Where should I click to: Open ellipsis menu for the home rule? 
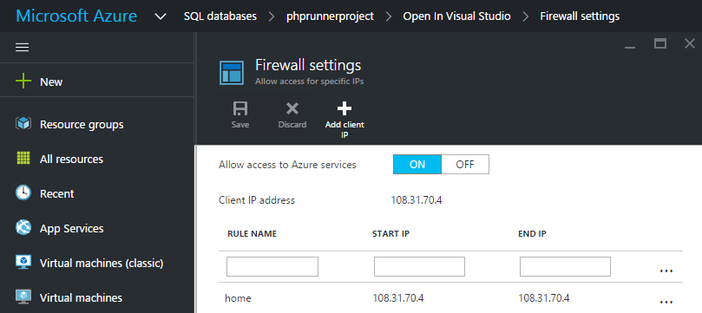666,302
